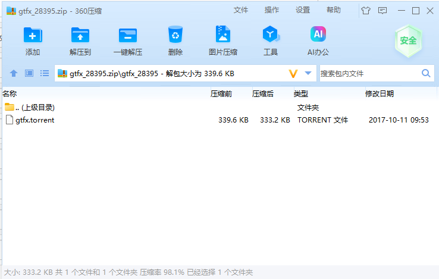Click the 360压缩 app icon in the title bar
This screenshot has width=439, height=279.
click(11, 11)
